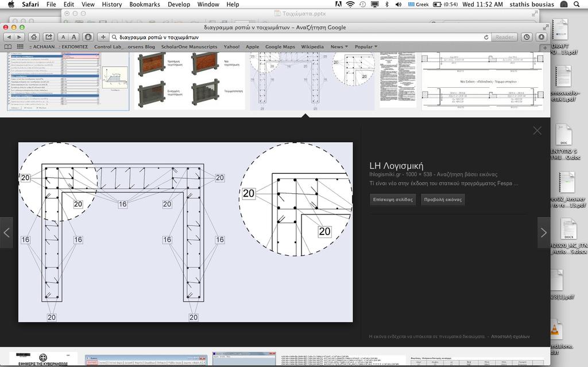This screenshot has width=588, height=367.
Task: Open the Time Machine status icon
Action: click(362, 5)
